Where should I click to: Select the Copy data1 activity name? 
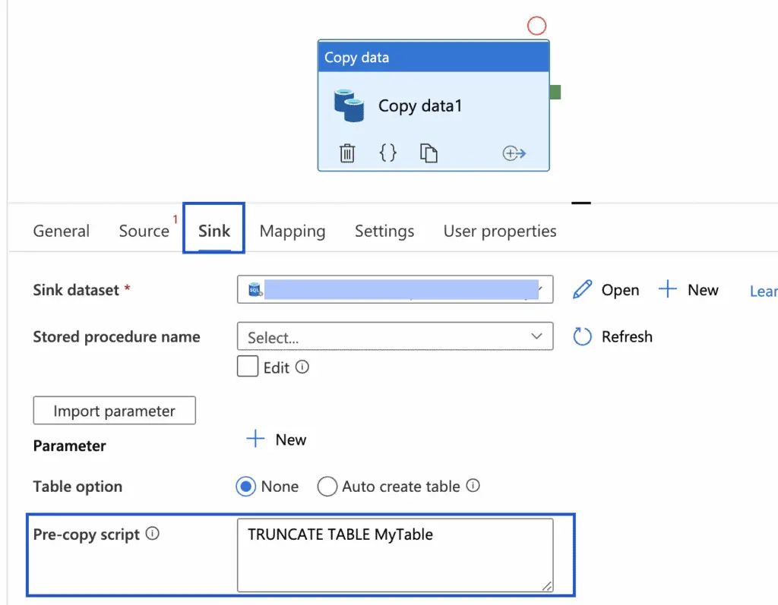point(419,106)
